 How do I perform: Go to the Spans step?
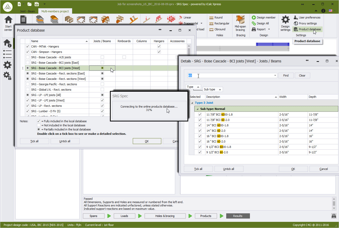(93, 216)
